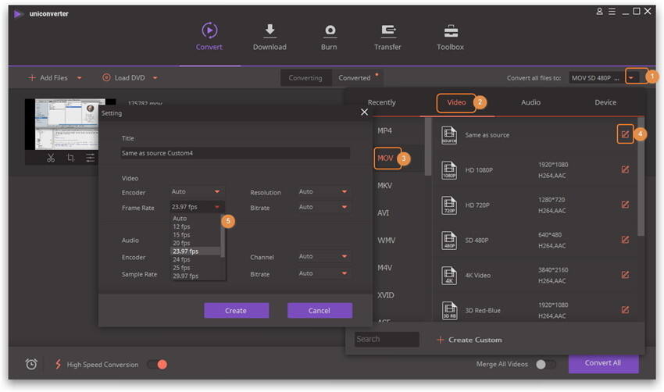
Task: Open the Burn section
Action: [x=329, y=37]
